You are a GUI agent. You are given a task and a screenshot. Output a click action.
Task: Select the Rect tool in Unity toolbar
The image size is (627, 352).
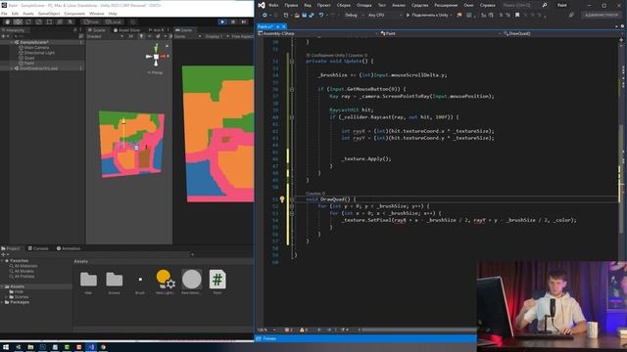[x=49, y=22]
